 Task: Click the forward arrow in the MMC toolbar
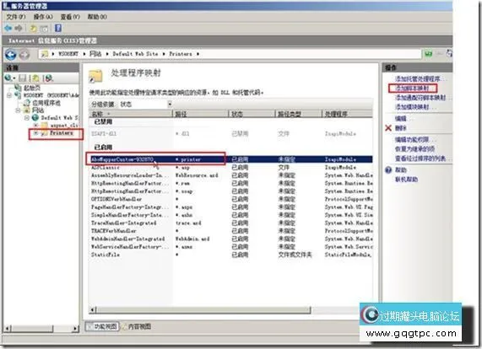(x=19, y=28)
